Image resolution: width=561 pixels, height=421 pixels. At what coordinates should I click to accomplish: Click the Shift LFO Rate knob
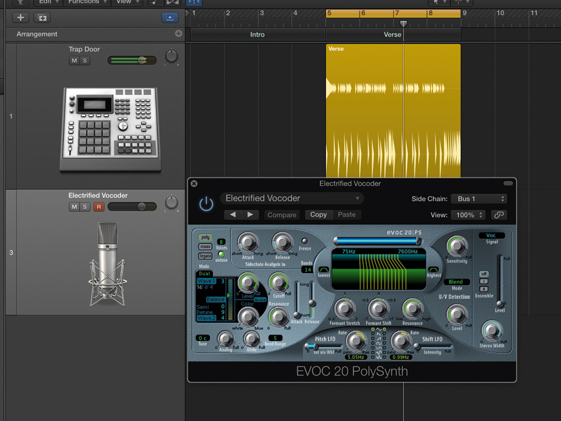(401, 341)
